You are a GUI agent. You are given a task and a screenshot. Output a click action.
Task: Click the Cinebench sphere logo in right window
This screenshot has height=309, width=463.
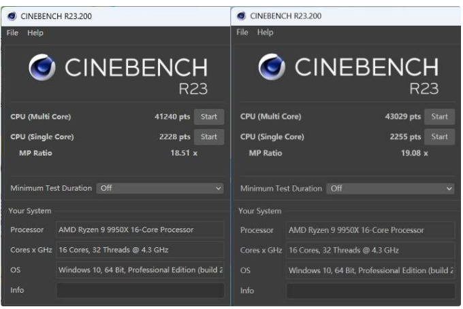(272, 68)
